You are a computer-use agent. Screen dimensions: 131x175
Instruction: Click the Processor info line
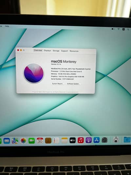pyautogui.click(x=66, y=71)
